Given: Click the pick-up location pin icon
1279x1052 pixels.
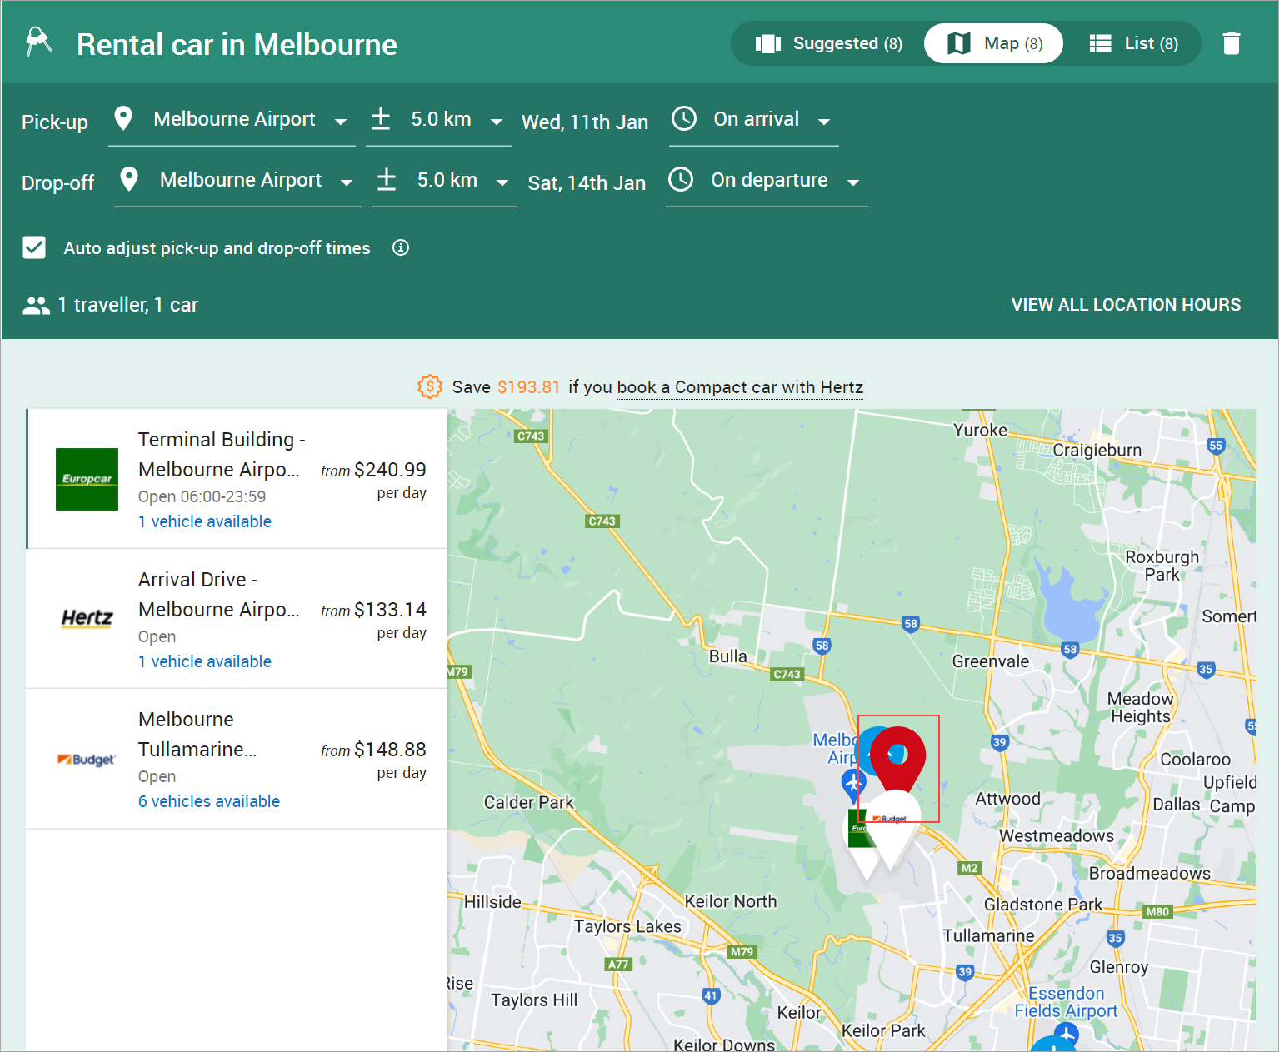Looking at the screenshot, I should (x=123, y=119).
